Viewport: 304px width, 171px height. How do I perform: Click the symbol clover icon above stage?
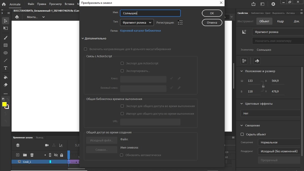click(17, 17)
